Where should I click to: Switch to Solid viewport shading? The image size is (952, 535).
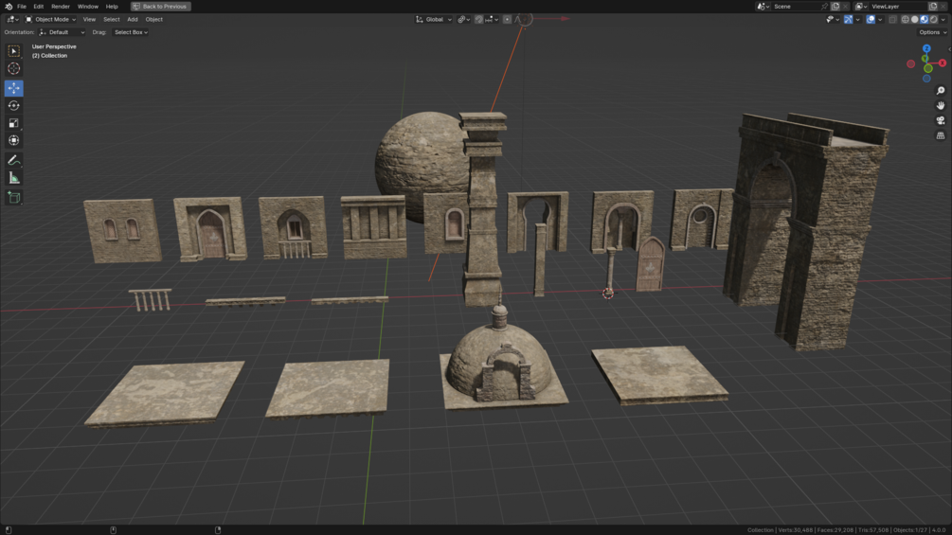point(915,19)
